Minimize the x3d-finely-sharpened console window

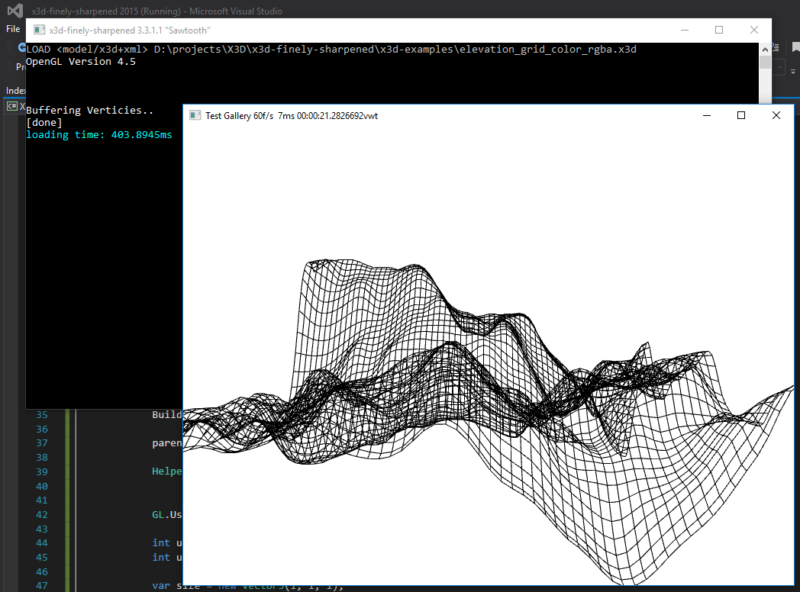[x=685, y=30]
